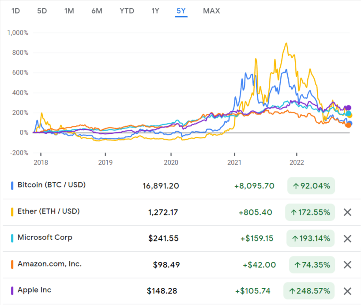Click the purple Apple endpoint dot on chart
This screenshot has height=305, width=361.
(348, 108)
